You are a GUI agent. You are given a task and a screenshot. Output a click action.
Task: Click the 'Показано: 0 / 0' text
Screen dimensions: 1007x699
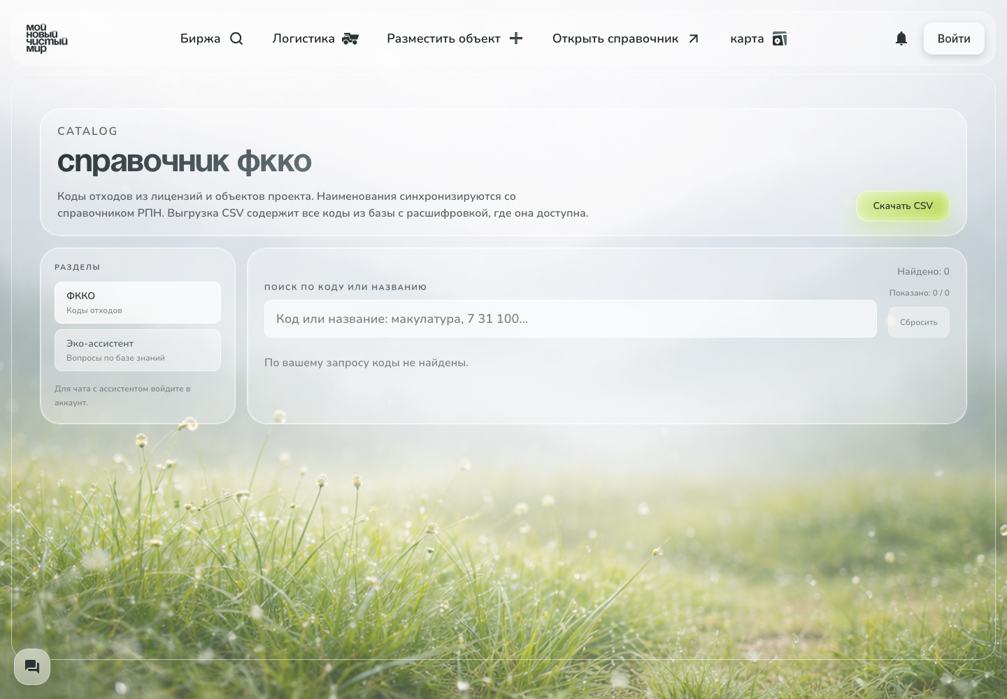tap(920, 293)
